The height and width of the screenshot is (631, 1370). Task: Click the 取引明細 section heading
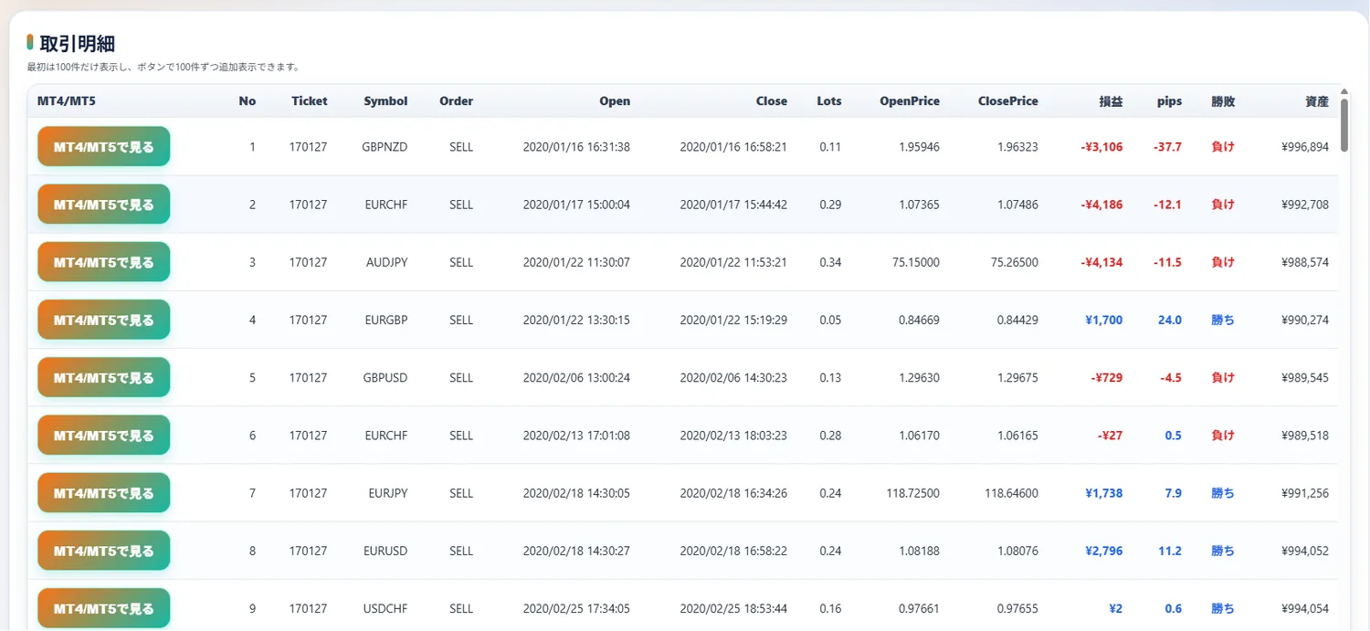pos(78,44)
